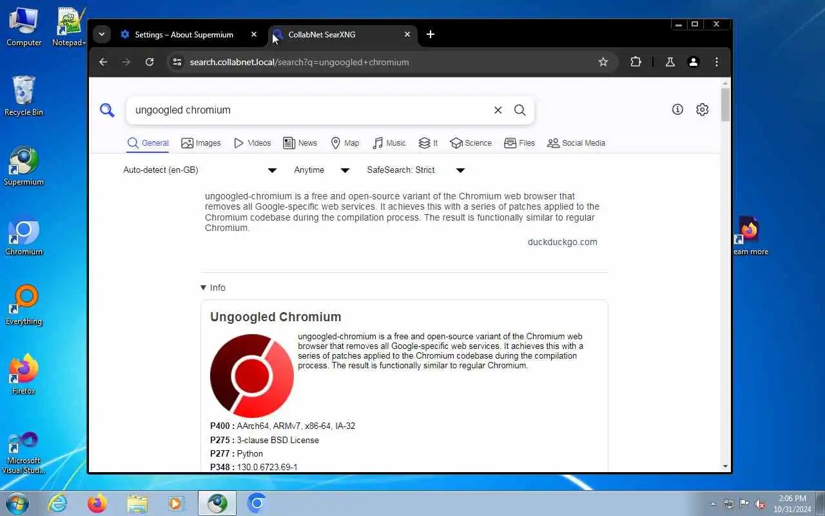Switch to Map search category

click(x=345, y=143)
